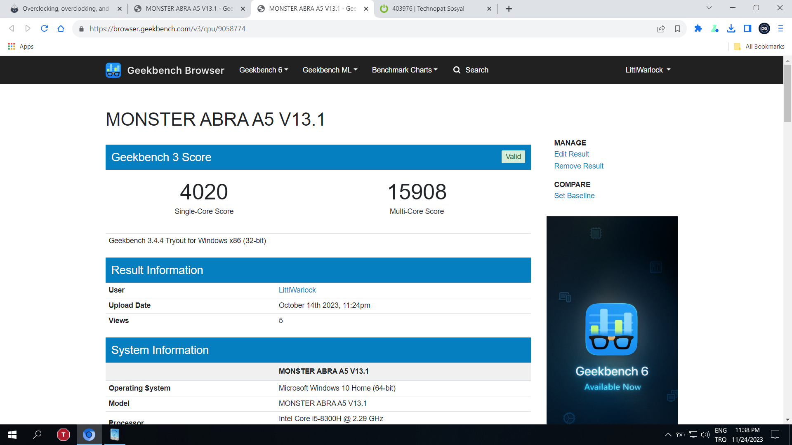Switch to the Overclocking tab

click(65, 9)
